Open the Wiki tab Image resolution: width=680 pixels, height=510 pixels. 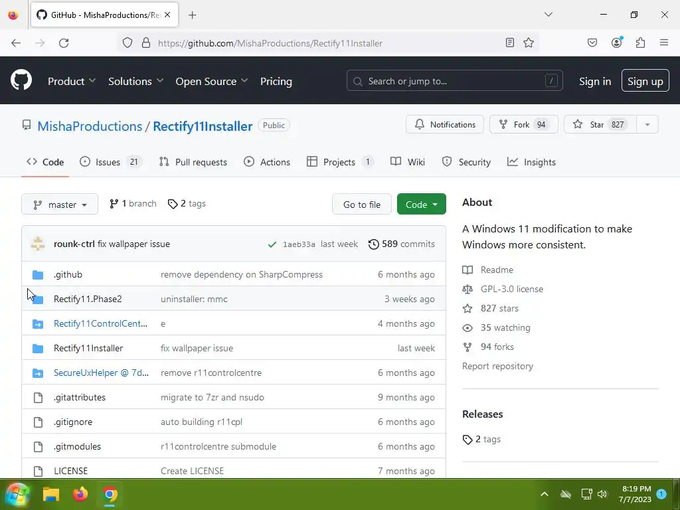[x=408, y=162]
